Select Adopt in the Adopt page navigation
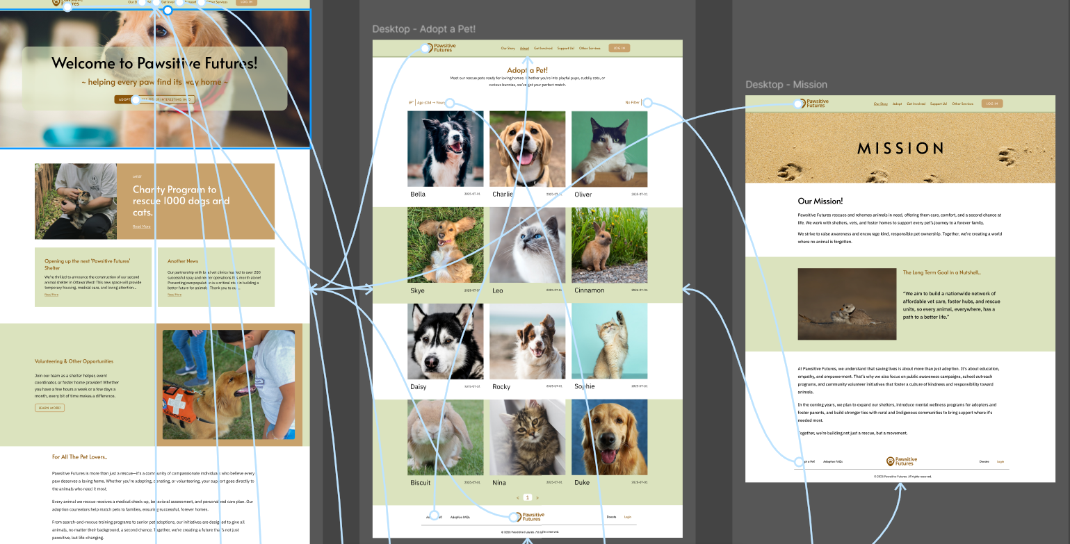 click(x=525, y=48)
